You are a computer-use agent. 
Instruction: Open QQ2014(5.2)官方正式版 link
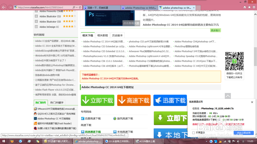point(56,114)
